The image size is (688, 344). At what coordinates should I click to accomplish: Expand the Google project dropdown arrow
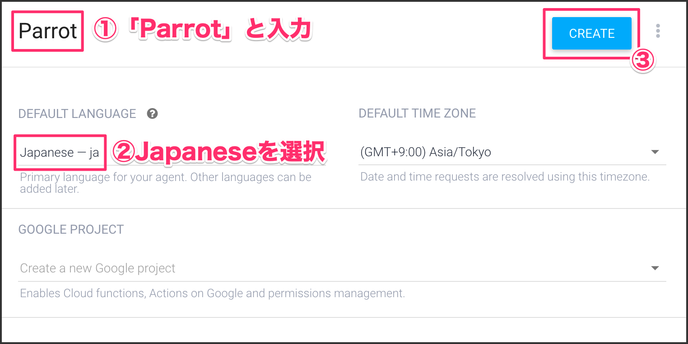pyautogui.click(x=655, y=268)
